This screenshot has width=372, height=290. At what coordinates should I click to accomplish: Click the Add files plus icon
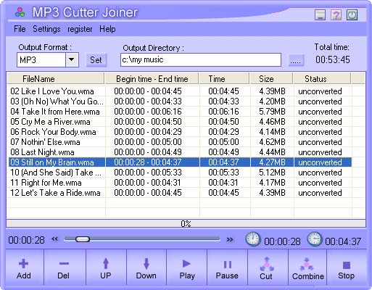(23, 264)
